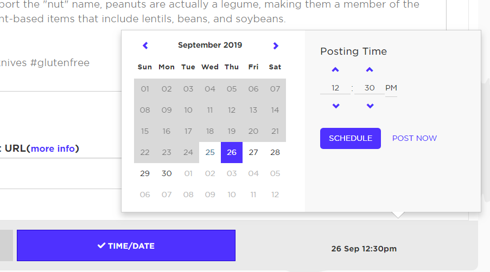Go to next month in calendar
This screenshot has height=272, width=490.
276,46
